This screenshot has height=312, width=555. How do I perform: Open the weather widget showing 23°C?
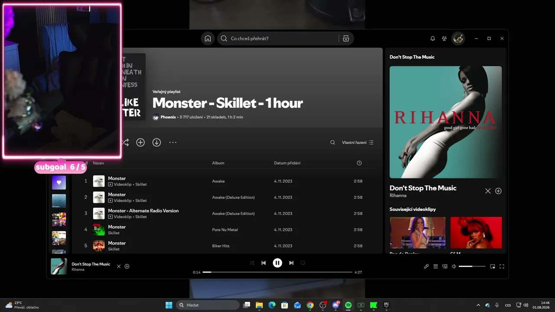[x=22, y=305]
